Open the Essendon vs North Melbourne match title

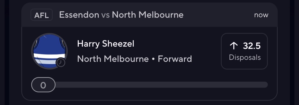(x=121, y=15)
